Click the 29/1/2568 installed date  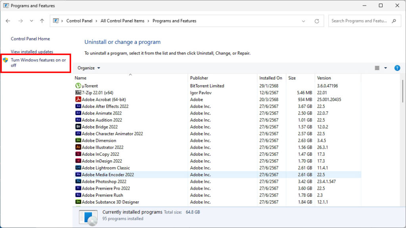click(x=269, y=86)
